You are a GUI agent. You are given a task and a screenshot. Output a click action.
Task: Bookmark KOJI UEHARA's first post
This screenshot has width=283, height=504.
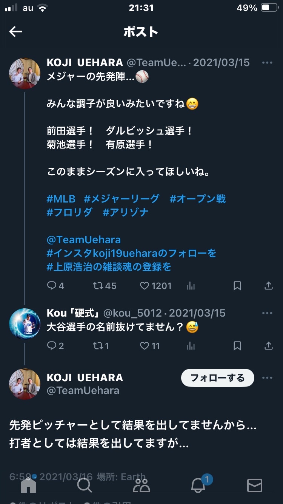tap(237, 286)
